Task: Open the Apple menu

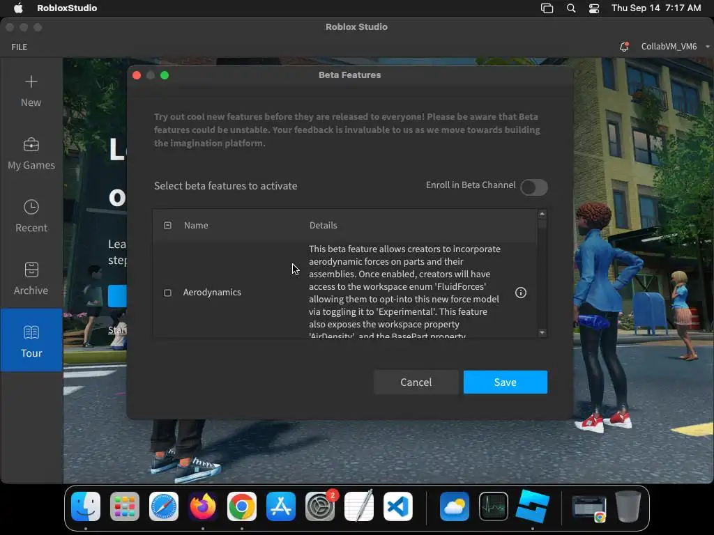Action: point(18,8)
